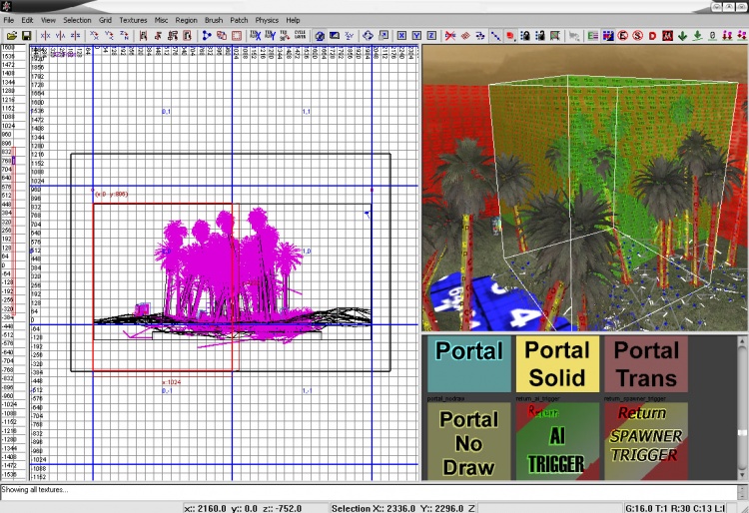This screenshot has height=513, width=749.
Task: Switch the 2D view to the X axis
Action: 401,36
